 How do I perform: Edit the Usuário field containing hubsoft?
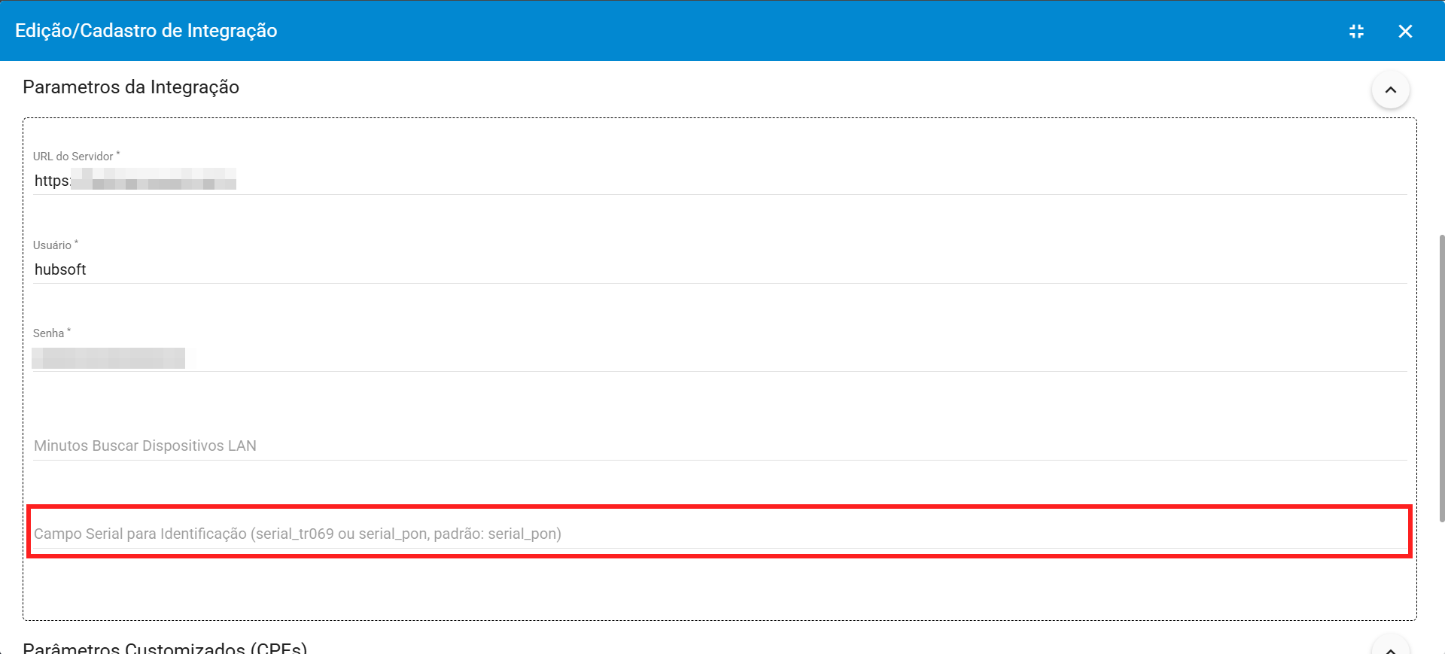pyautogui.click(x=719, y=269)
